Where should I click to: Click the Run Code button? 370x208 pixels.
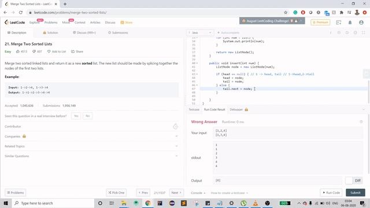tap(331, 192)
